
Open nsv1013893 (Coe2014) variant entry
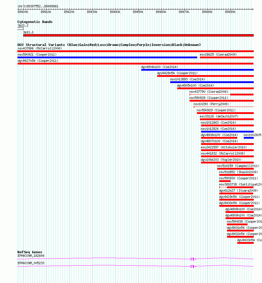click(212, 82)
